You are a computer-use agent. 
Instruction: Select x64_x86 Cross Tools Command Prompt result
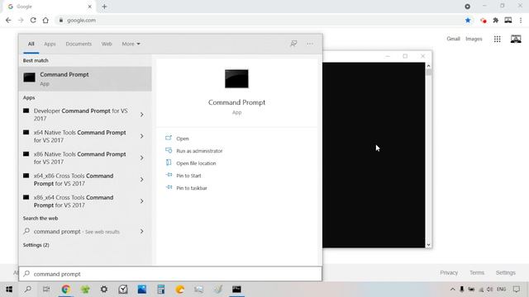pos(74,180)
